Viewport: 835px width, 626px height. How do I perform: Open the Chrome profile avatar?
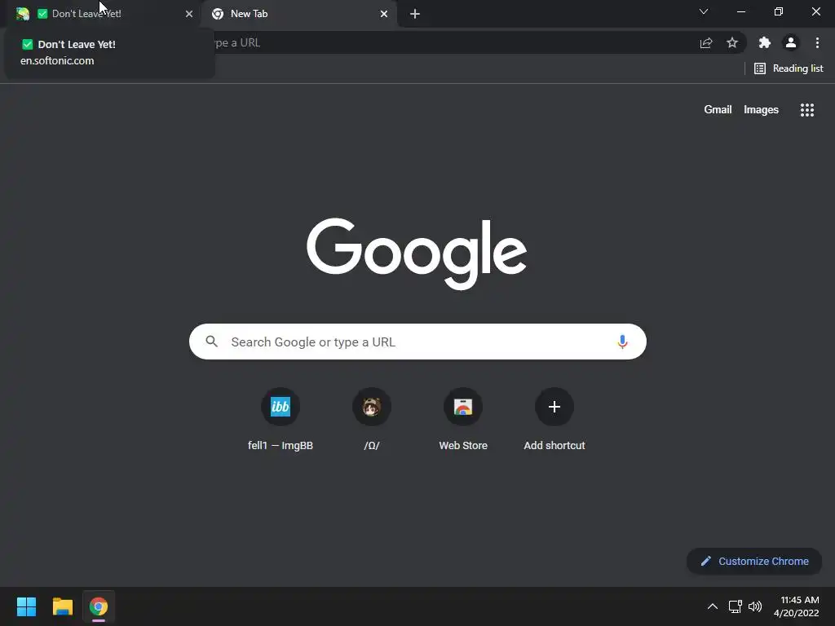pyautogui.click(x=791, y=42)
